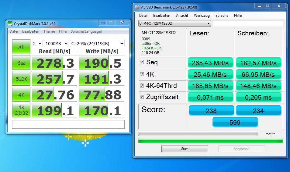Click the 265,43 MB/s Seq read value

click(210, 63)
